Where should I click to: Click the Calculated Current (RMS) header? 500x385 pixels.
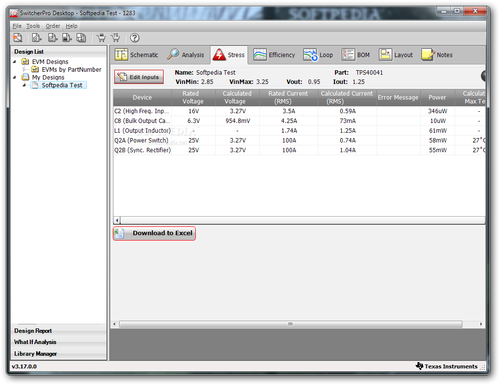pos(347,98)
